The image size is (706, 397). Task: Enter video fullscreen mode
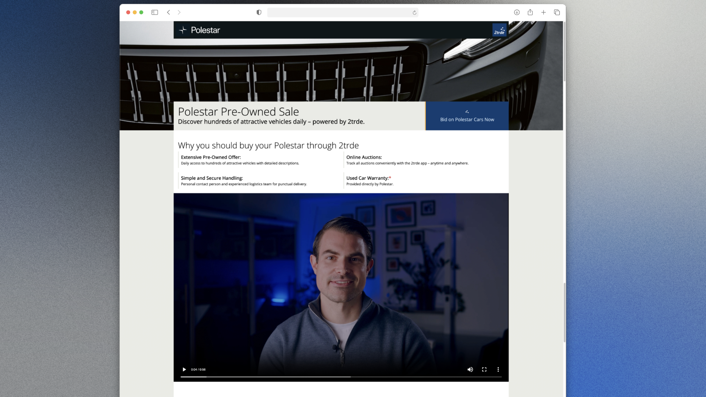pyautogui.click(x=484, y=369)
